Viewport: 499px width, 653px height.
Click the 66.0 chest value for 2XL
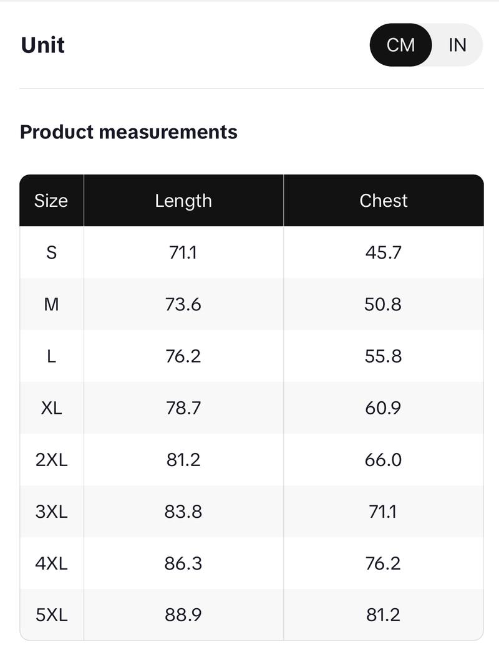[384, 460]
